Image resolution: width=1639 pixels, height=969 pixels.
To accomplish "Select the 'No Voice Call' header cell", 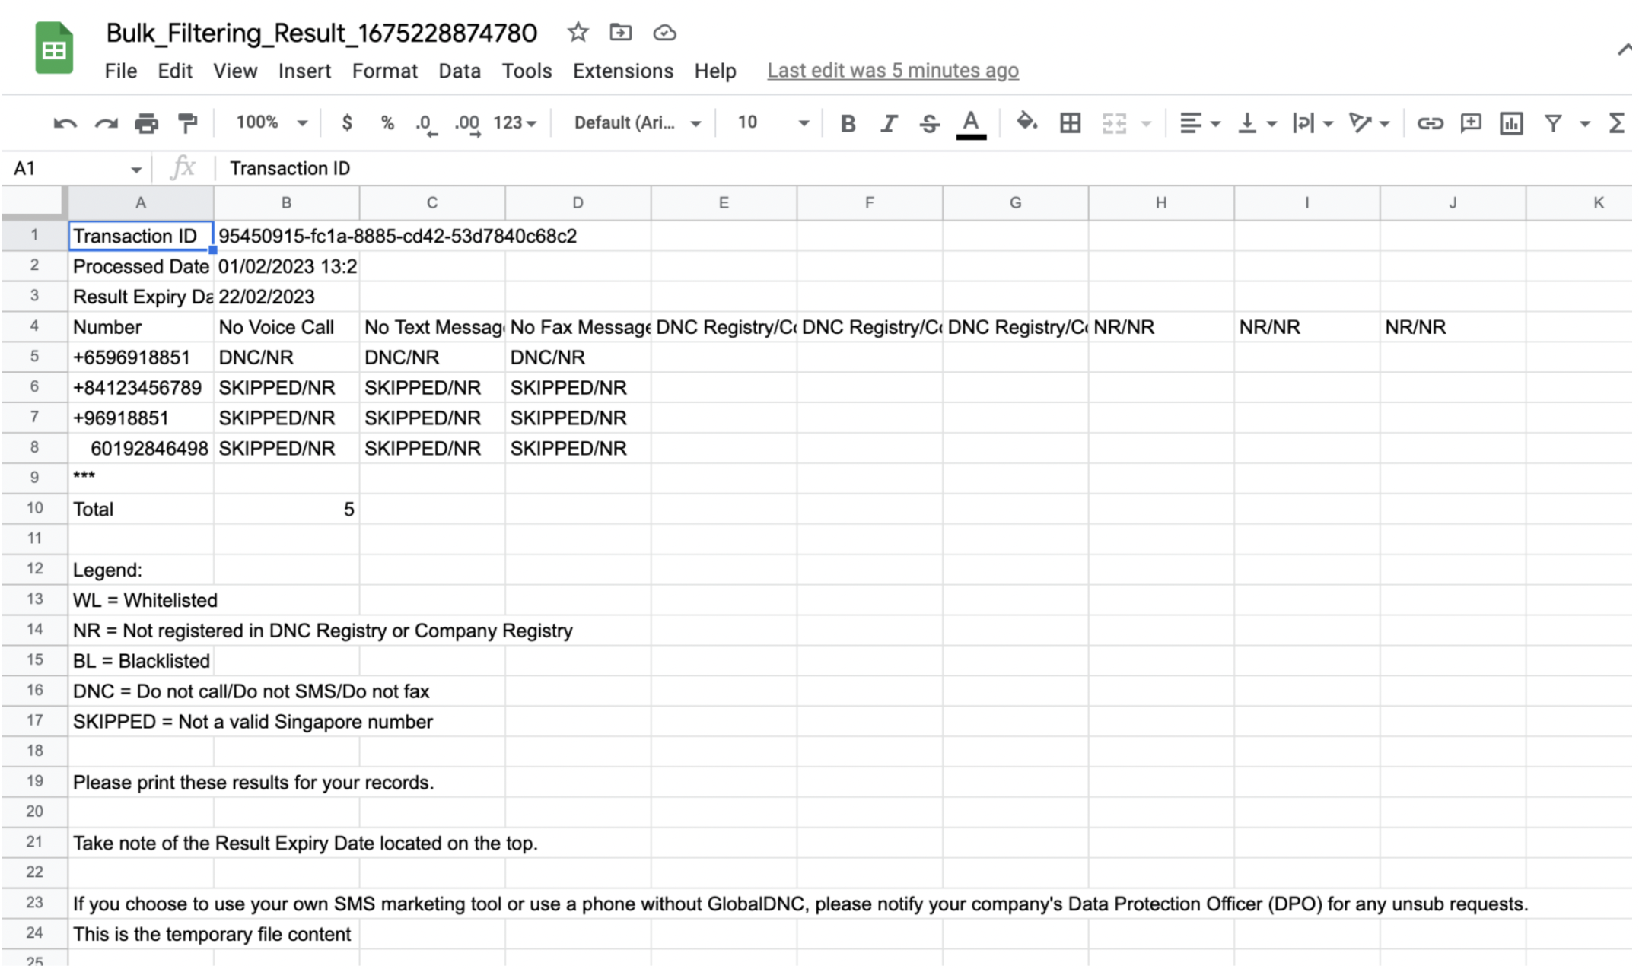I will coord(287,327).
